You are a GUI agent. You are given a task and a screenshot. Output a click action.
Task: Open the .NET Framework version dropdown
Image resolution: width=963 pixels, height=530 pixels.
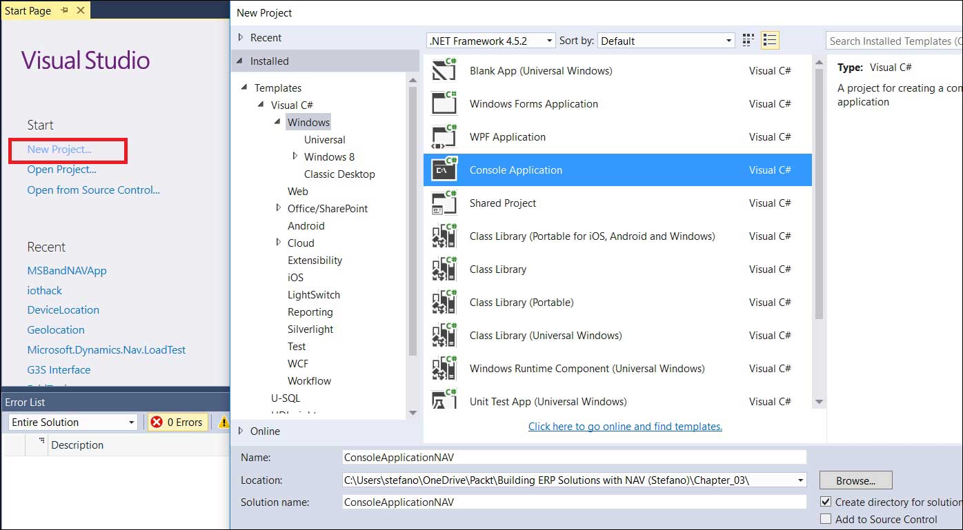(490, 41)
